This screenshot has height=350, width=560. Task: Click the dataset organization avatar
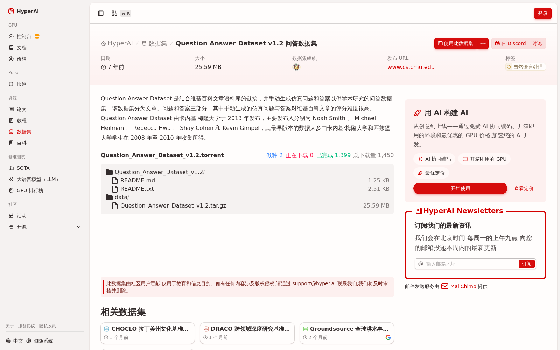pos(296,67)
